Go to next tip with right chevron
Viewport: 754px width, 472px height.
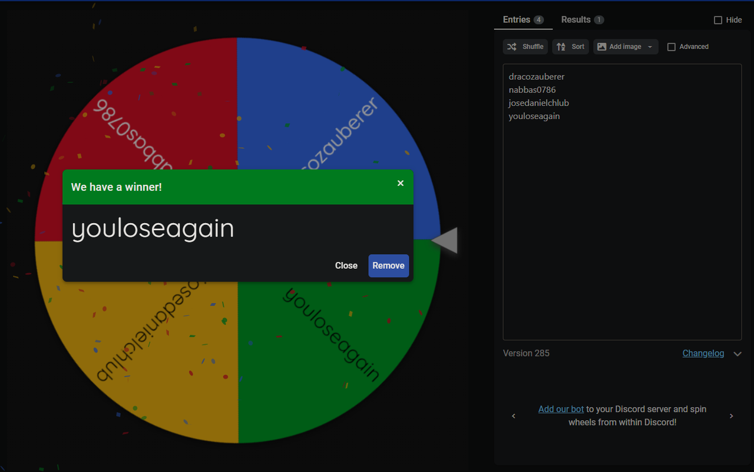732,416
